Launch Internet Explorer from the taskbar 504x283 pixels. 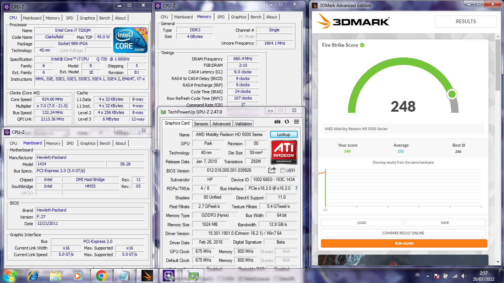(x=33, y=276)
